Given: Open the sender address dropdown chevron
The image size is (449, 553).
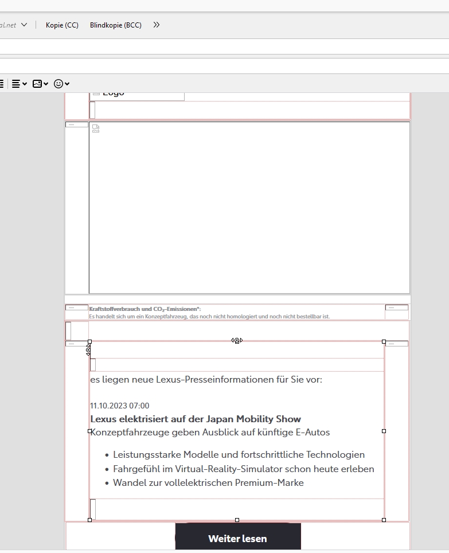Looking at the screenshot, I should pyautogui.click(x=24, y=25).
